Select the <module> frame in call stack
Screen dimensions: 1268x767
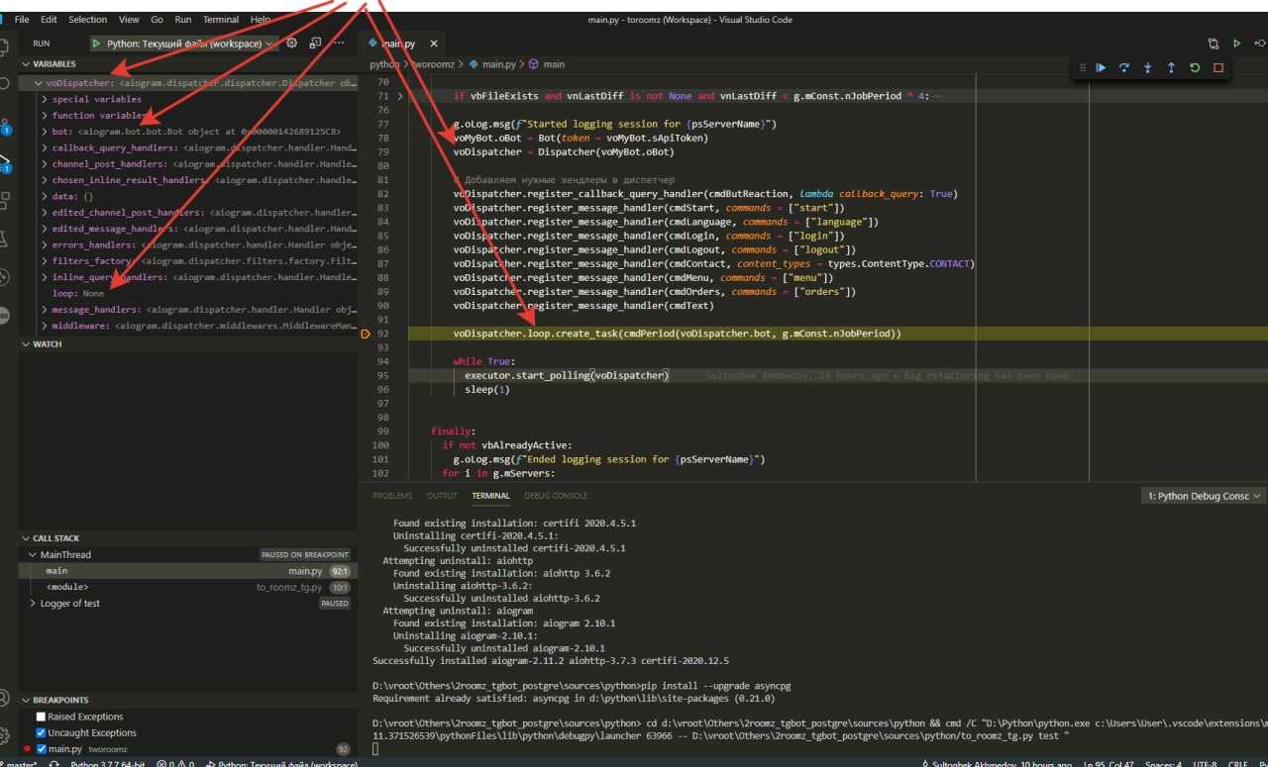tap(188, 587)
